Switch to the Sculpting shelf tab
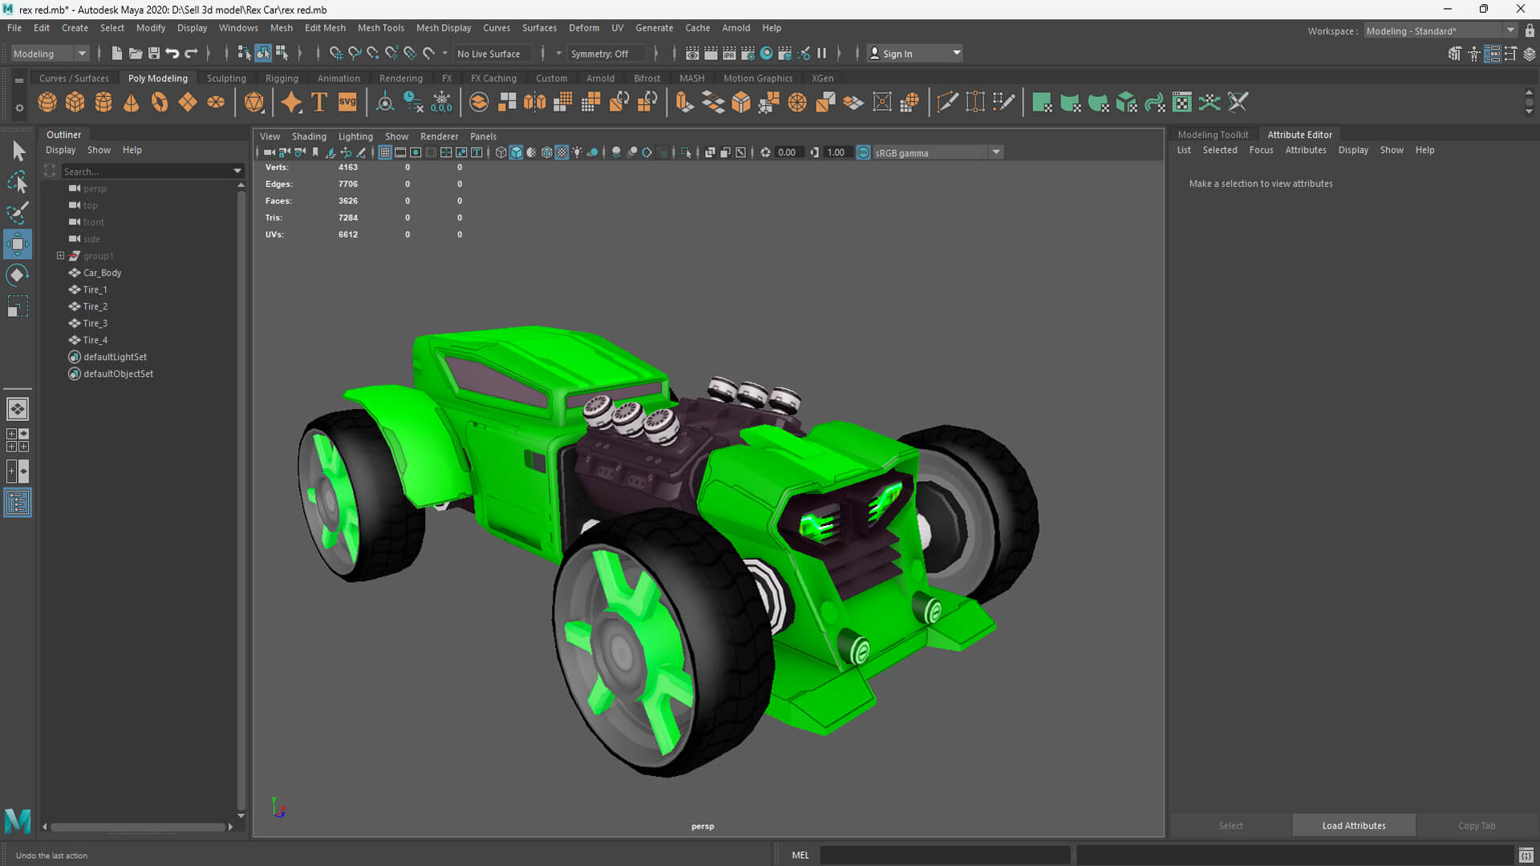The height and width of the screenshot is (866, 1540). (226, 78)
